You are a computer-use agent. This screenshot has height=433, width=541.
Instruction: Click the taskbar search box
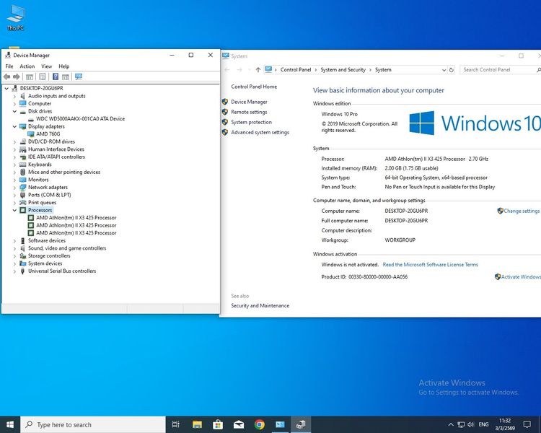click(x=93, y=424)
